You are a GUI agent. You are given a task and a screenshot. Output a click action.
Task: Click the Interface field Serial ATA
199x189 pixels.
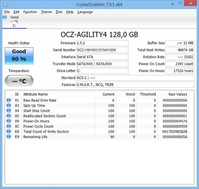[x=102, y=57]
